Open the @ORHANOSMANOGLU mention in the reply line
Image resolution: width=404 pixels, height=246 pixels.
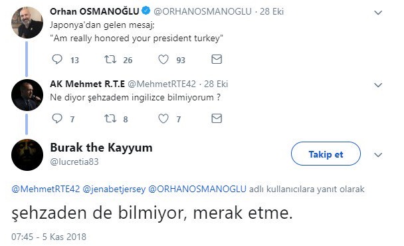coord(197,189)
